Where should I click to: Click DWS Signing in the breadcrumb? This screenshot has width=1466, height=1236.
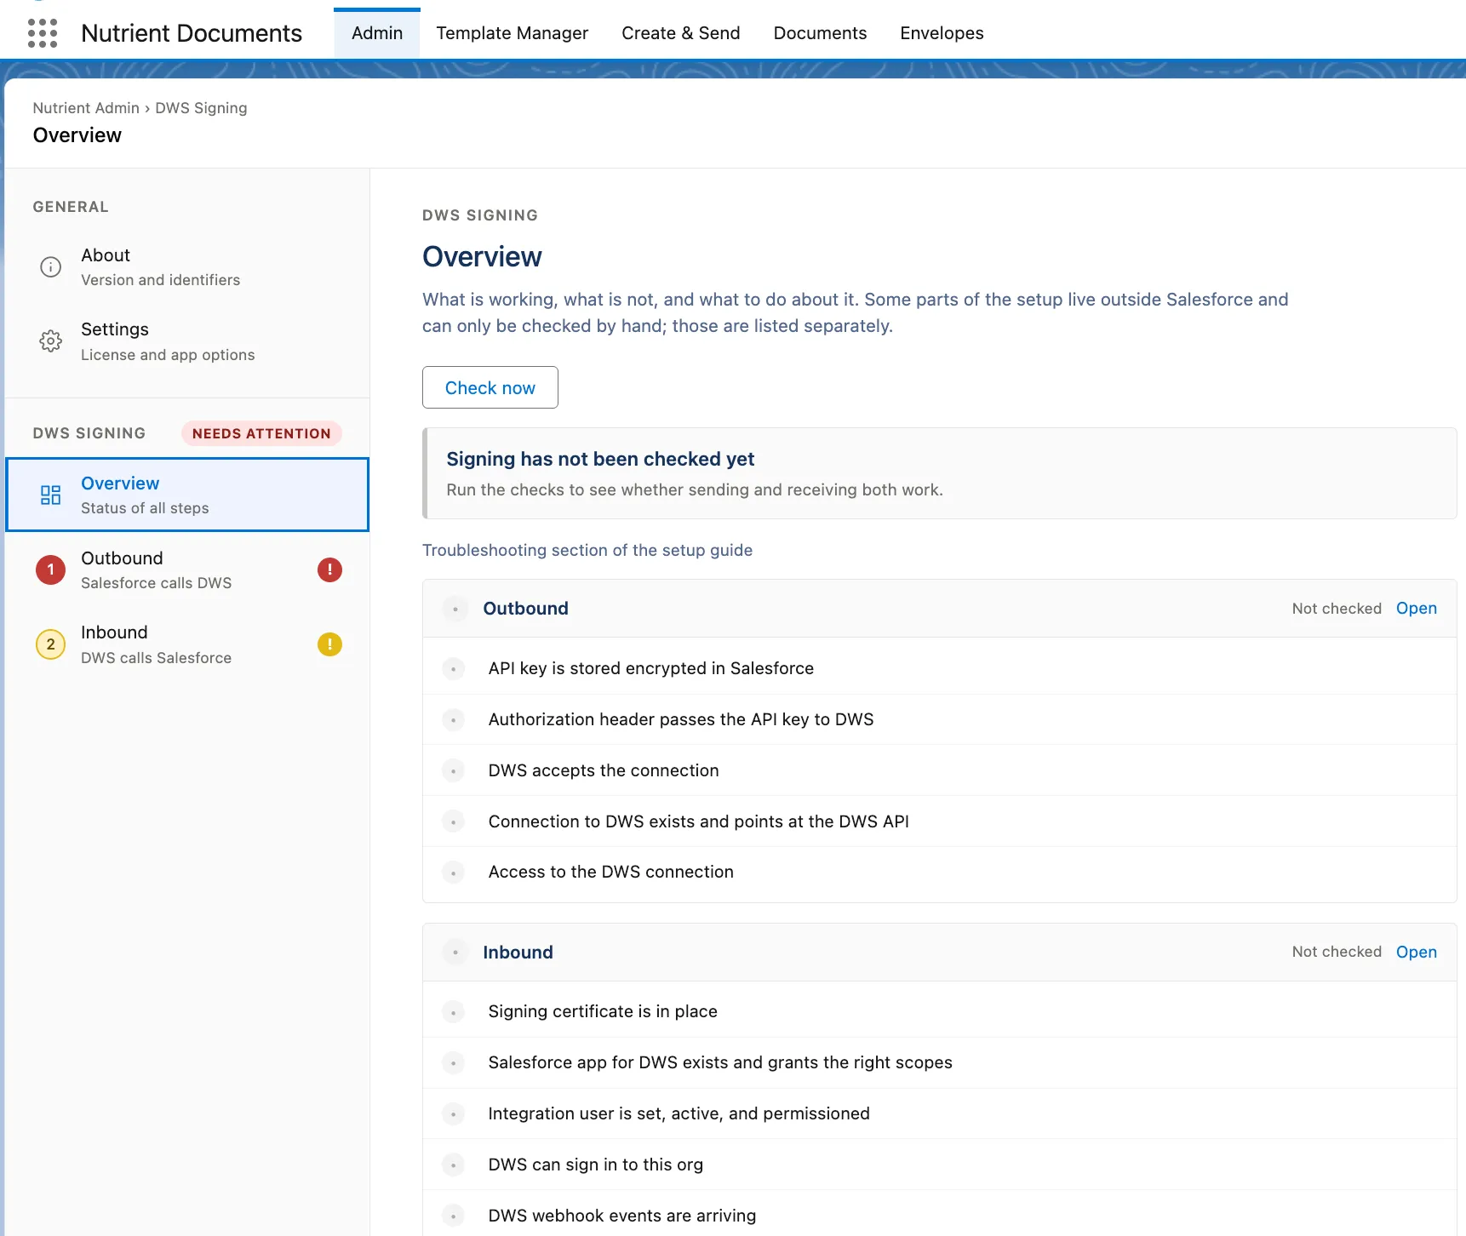[x=201, y=108]
